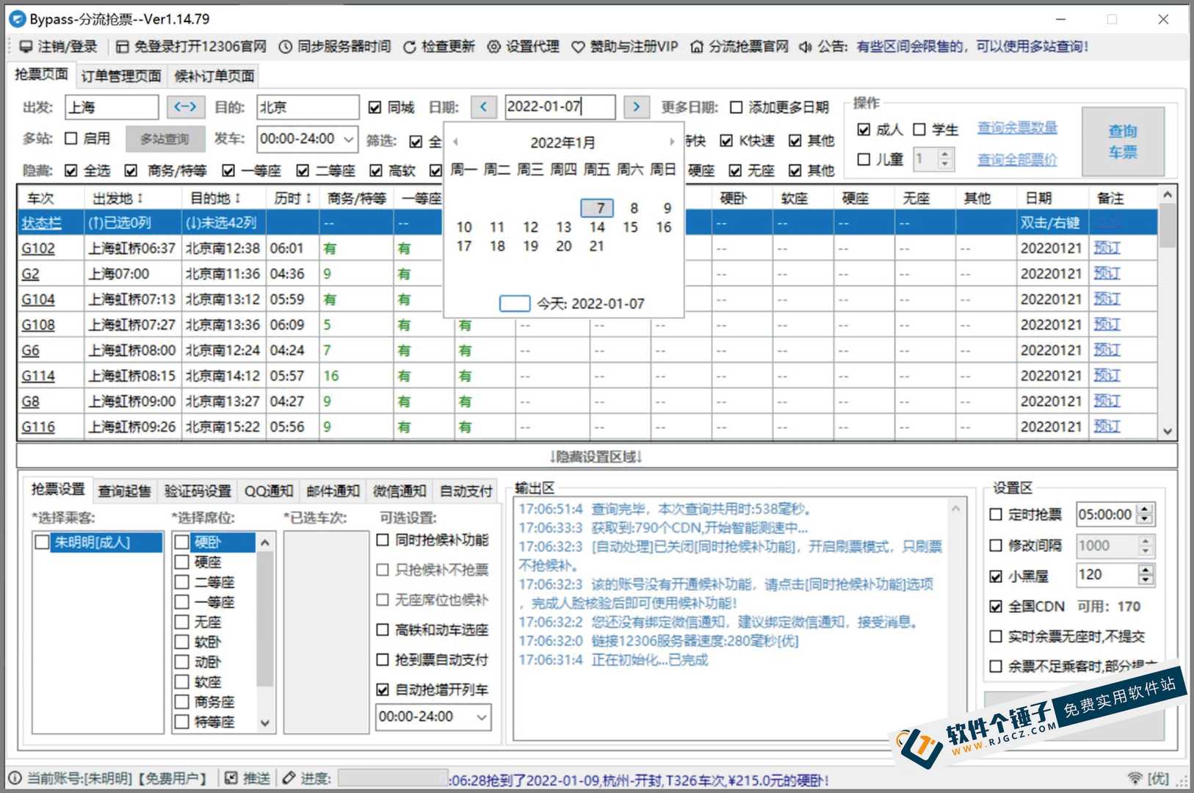Click 今天: 2022-01-07 in calendar
The height and width of the screenshot is (793, 1194).
point(590,304)
